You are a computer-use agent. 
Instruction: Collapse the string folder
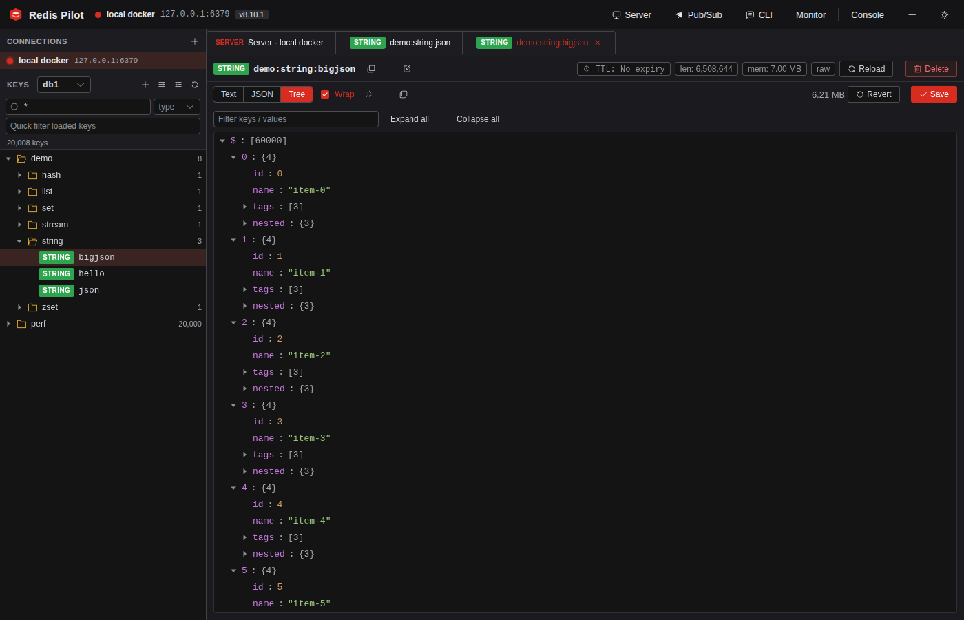coord(19,241)
